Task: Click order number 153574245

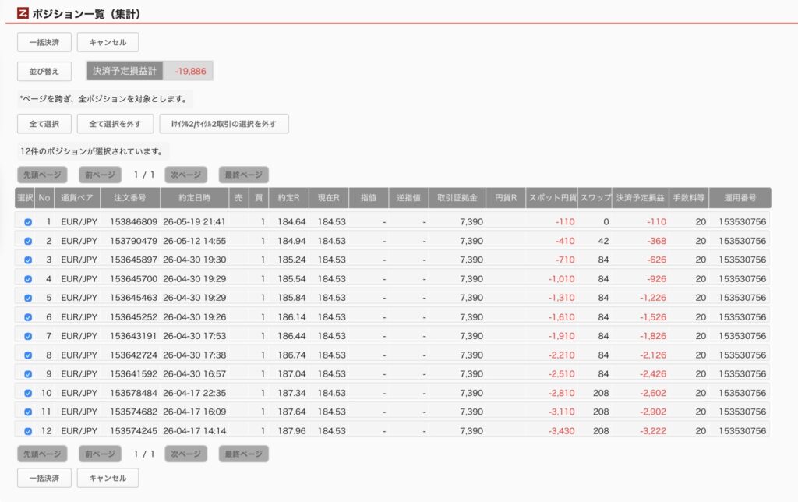Action: [x=133, y=431]
